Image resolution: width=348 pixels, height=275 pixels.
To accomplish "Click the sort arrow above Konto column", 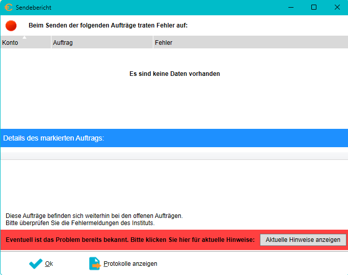I will point(24,38).
